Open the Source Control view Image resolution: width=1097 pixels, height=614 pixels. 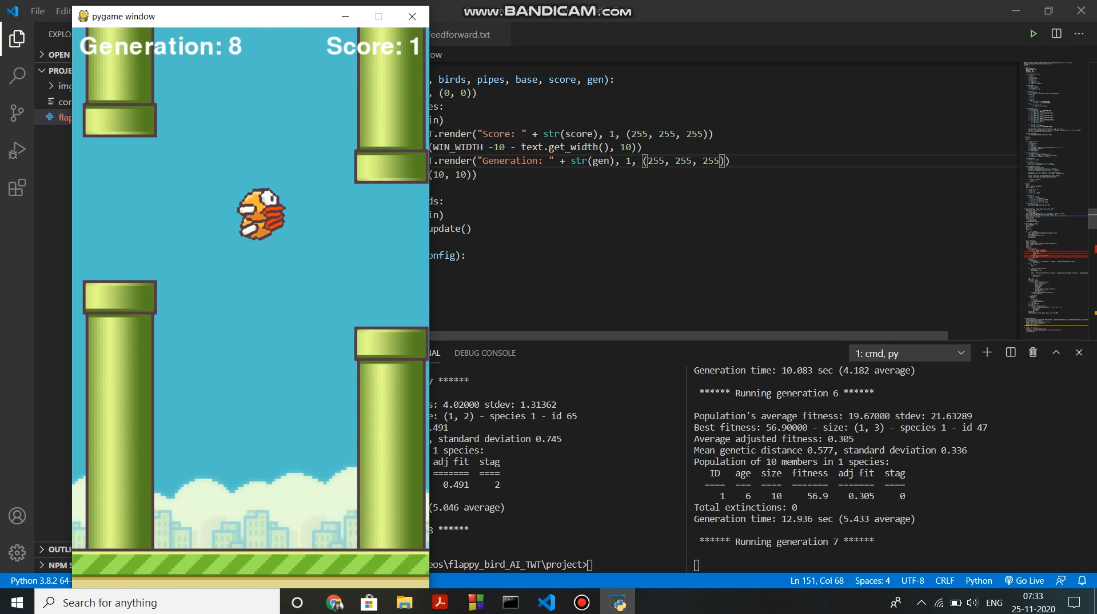click(x=17, y=113)
